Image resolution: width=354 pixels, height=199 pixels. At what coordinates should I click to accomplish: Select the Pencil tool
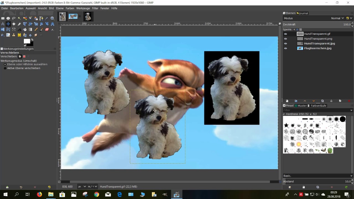[x=36, y=30]
